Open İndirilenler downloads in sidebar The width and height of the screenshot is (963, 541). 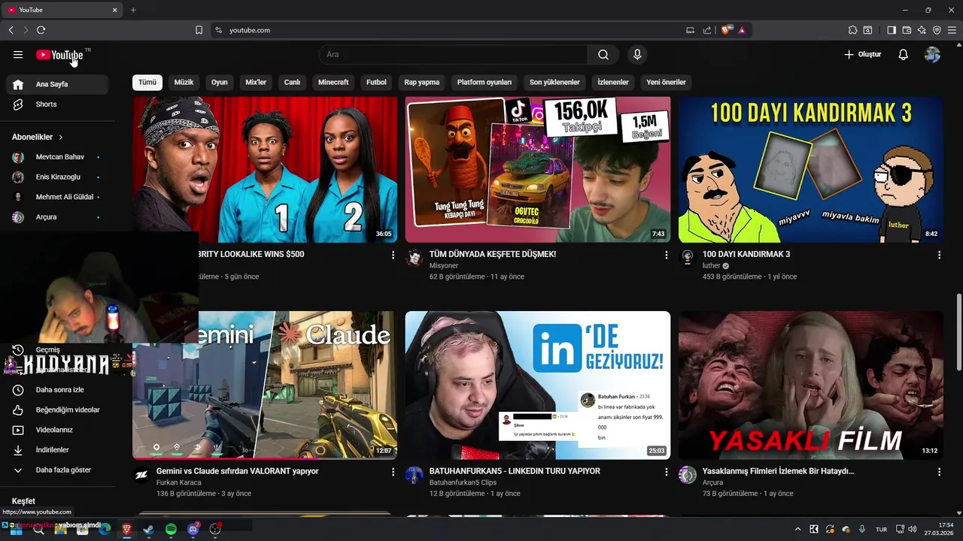pos(58,450)
